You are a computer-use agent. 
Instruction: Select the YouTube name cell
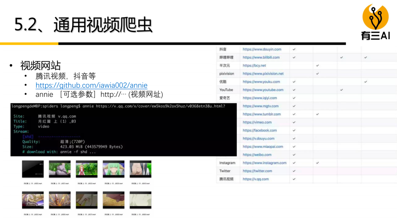228,90
